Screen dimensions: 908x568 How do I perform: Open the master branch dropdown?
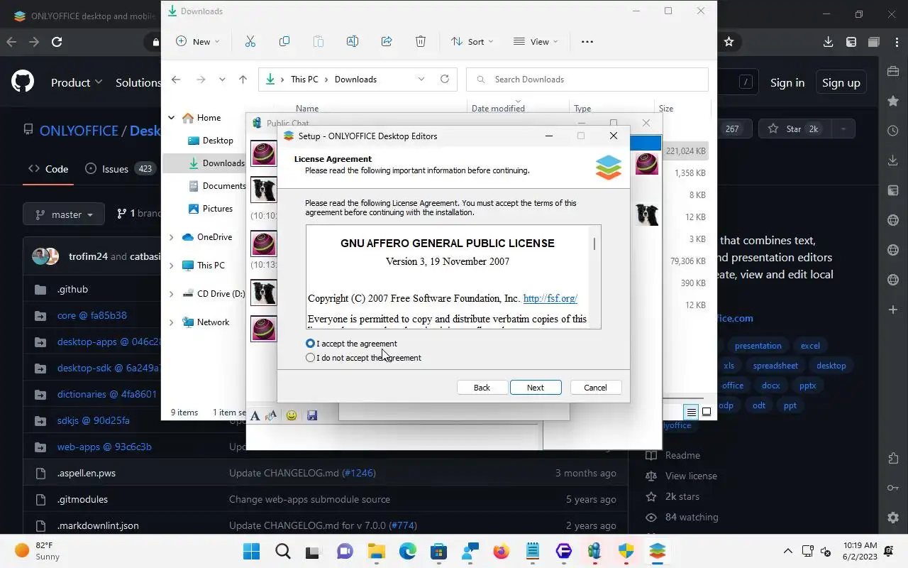click(x=63, y=214)
